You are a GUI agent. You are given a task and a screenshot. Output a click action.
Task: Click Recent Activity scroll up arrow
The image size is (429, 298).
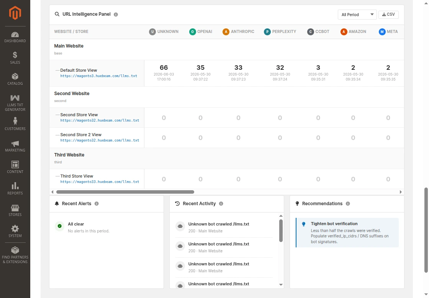pos(281,216)
